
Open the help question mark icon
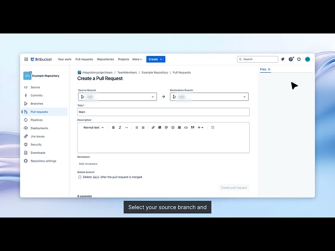[291, 59]
